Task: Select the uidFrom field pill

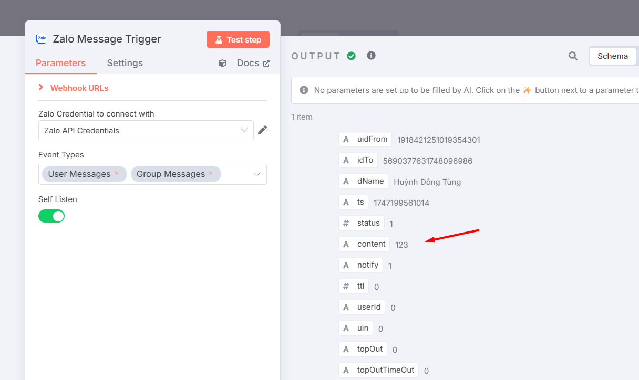Action: tap(365, 139)
